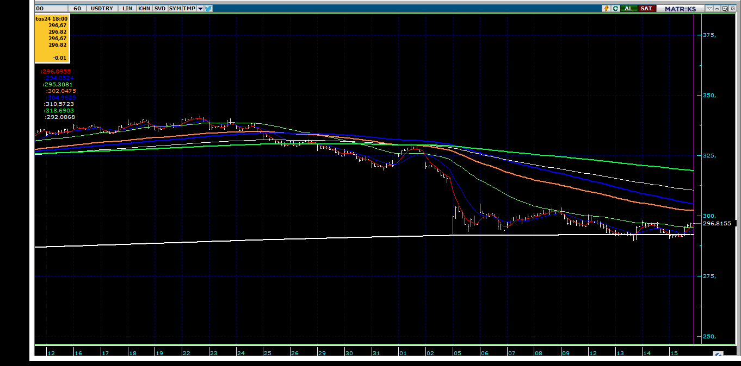741x366 pixels.
Task: Click the icon in bottom-right corner
Action: tap(718, 355)
